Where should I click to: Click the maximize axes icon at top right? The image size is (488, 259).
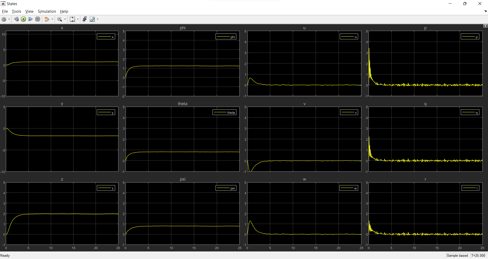[x=485, y=26]
